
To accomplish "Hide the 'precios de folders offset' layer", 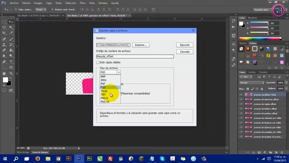I will click(x=241, y=109).
